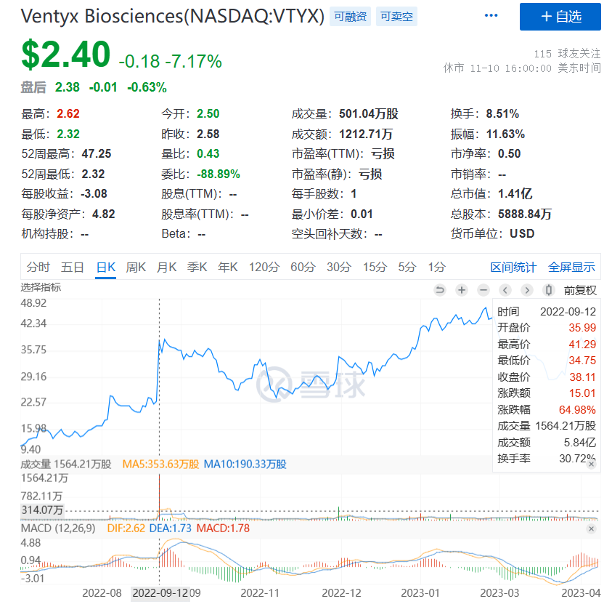Close the MACD indicator panel

click(592, 528)
